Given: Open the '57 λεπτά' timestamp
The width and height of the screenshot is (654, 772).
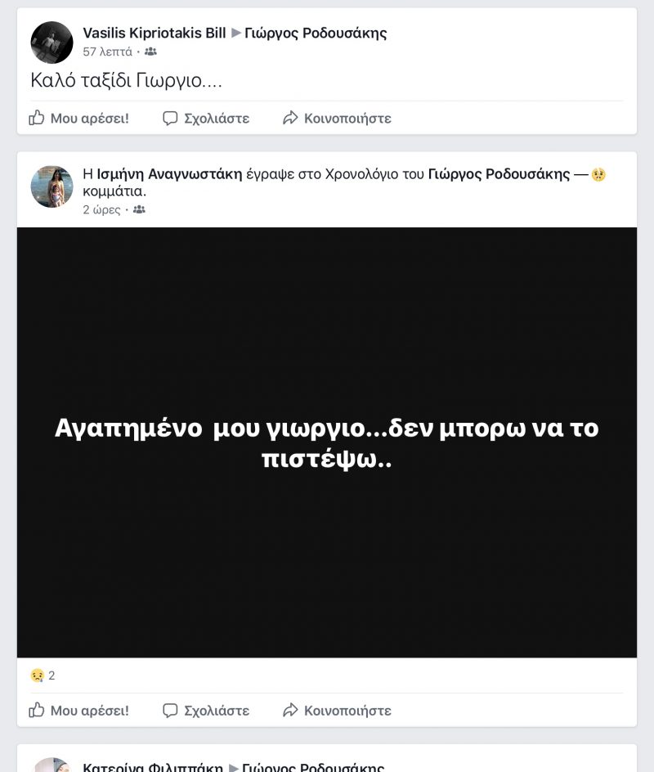Looking at the screenshot, I should click(x=107, y=52).
